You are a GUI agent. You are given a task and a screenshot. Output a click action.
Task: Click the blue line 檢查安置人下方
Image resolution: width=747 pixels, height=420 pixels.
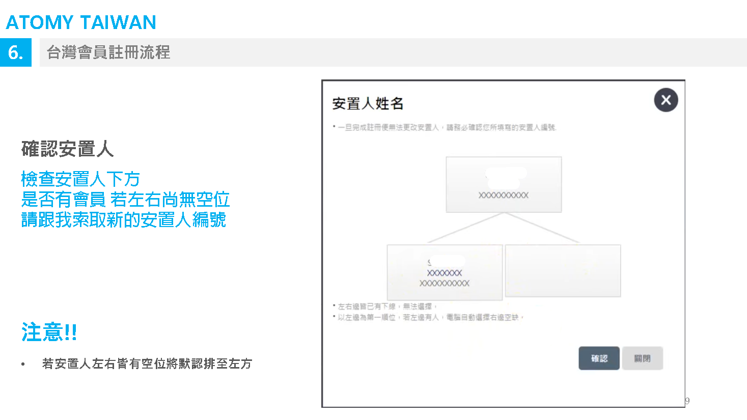[x=80, y=179]
